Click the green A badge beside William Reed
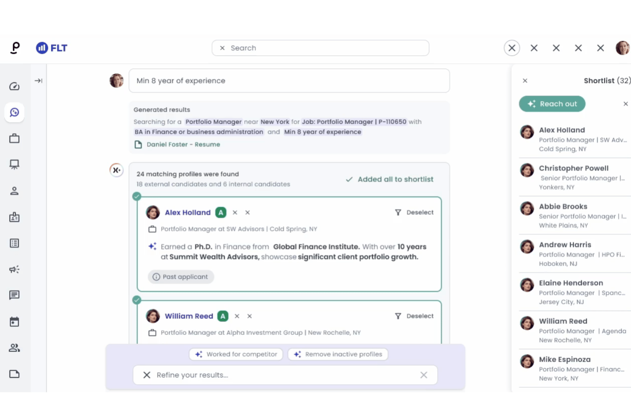The image size is (631, 420). [223, 316]
